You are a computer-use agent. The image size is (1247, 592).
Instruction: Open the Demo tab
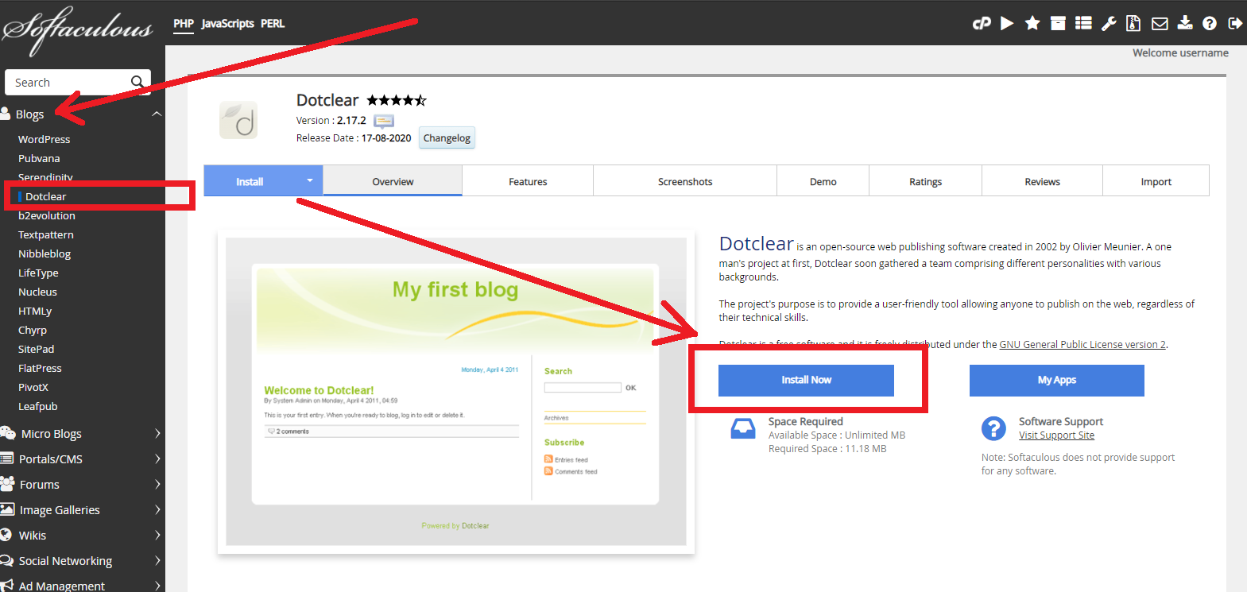tap(823, 181)
